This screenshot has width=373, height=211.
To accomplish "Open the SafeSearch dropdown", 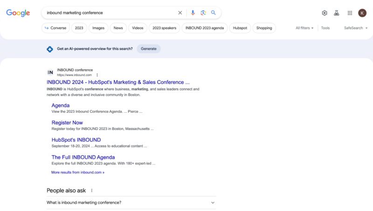I will click(x=356, y=28).
